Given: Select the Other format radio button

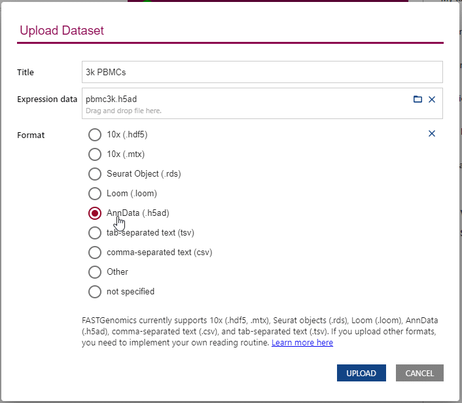Looking at the screenshot, I should coord(95,272).
